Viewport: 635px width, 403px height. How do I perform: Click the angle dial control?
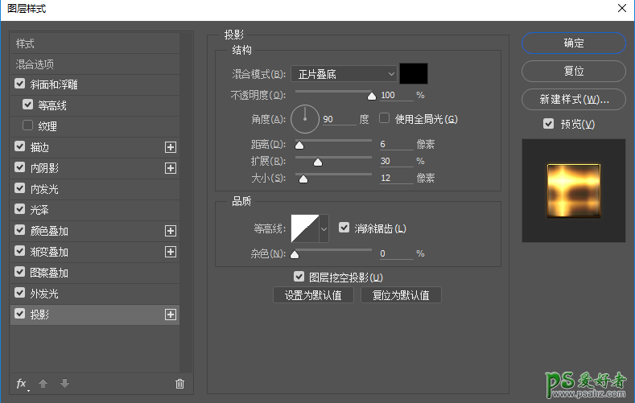305,119
